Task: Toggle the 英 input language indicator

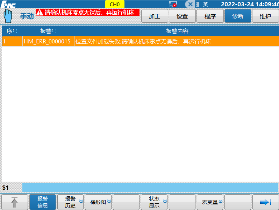Action: point(206,4)
